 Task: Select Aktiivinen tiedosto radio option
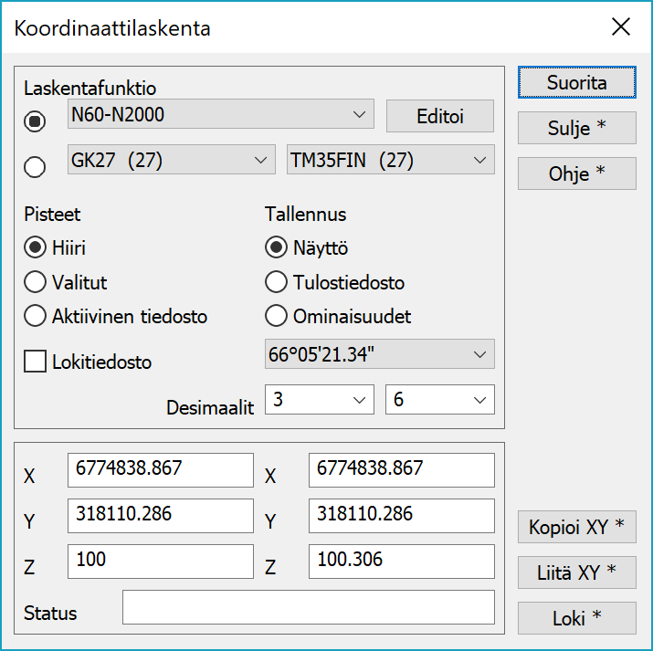(x=36, y=317)
